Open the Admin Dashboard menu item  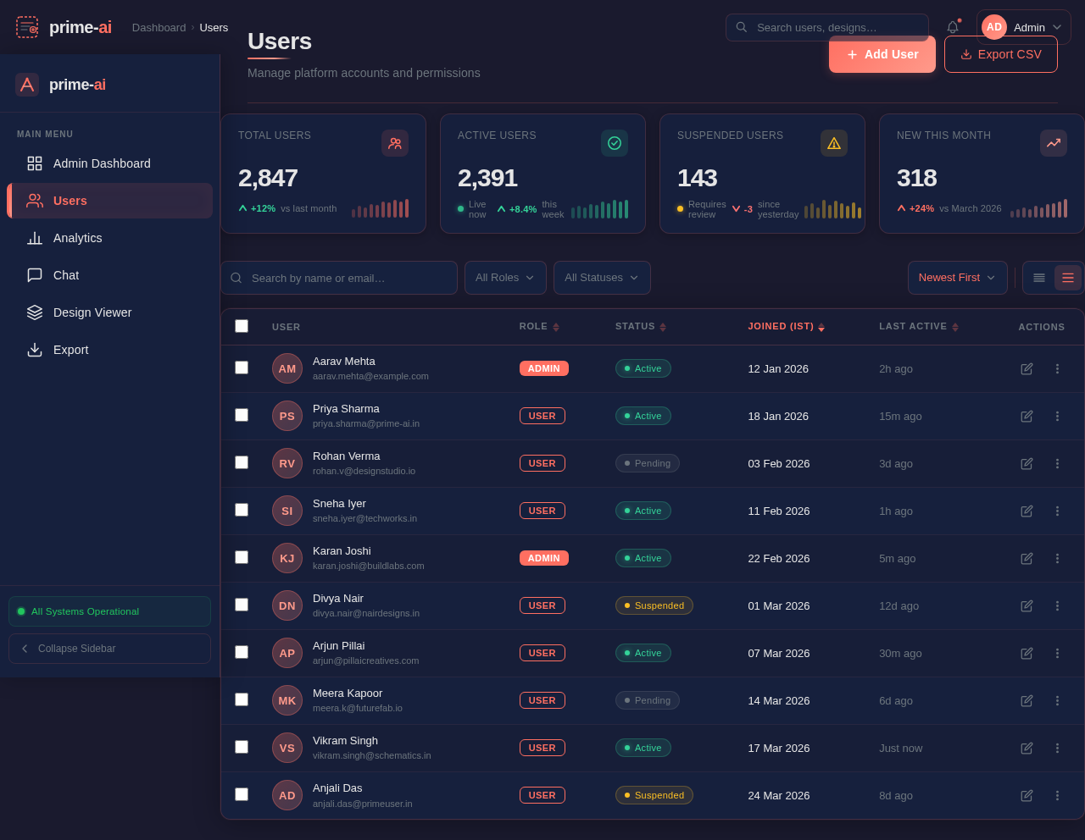point(102,163)
